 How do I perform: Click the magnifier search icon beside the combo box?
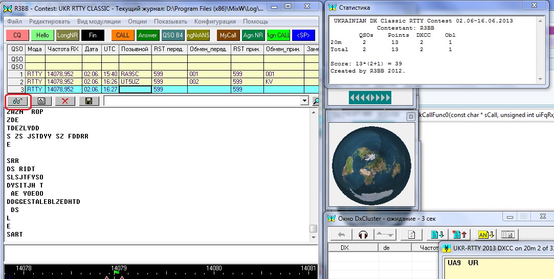click(x=316, y=101)
